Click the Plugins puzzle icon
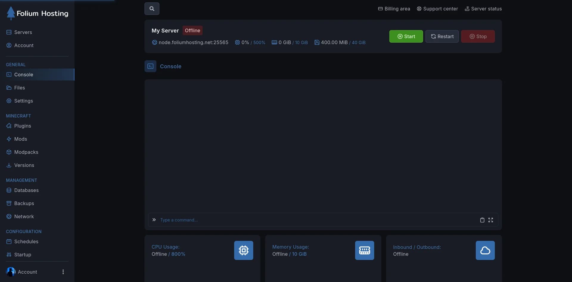Image resolution: width=572 pixels, height=282 pixels. tap(9, 126)
